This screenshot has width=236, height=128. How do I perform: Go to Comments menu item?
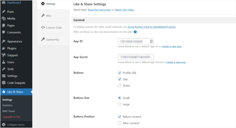pos(16,32)
